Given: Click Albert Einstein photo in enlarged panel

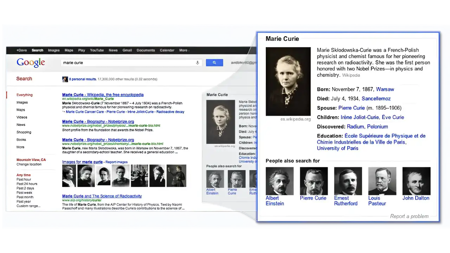Looking at the screenshot, I should tap(279, 181).
